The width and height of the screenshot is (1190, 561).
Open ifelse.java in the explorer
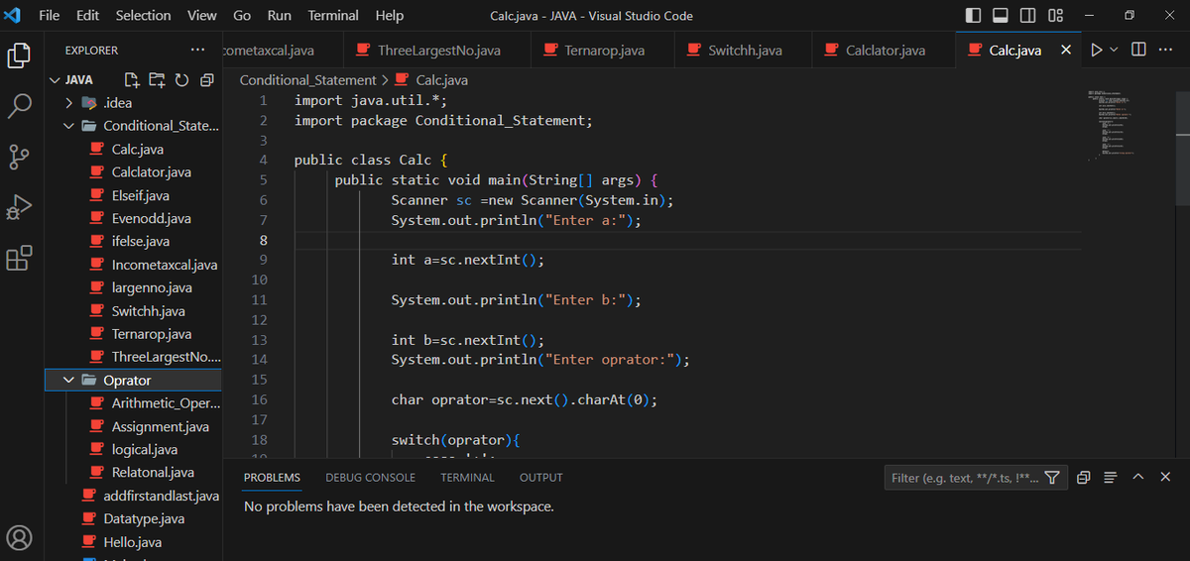(140, 242)
